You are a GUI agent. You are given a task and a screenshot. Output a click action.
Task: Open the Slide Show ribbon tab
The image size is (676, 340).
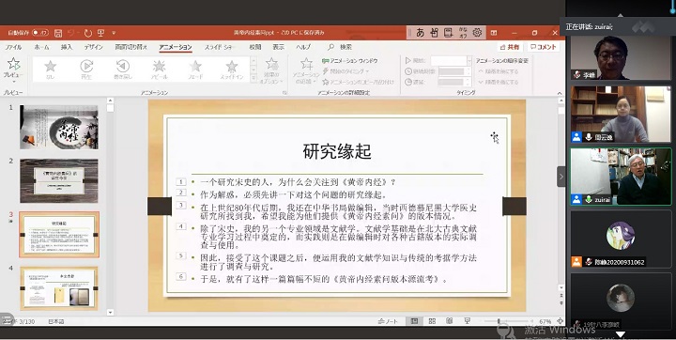[220, 47]
